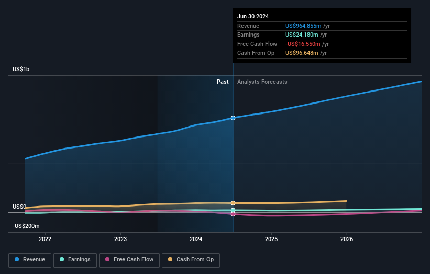Select the teal Earnings data point marker
The image size is (430, 274).
[x=233, y=210]
